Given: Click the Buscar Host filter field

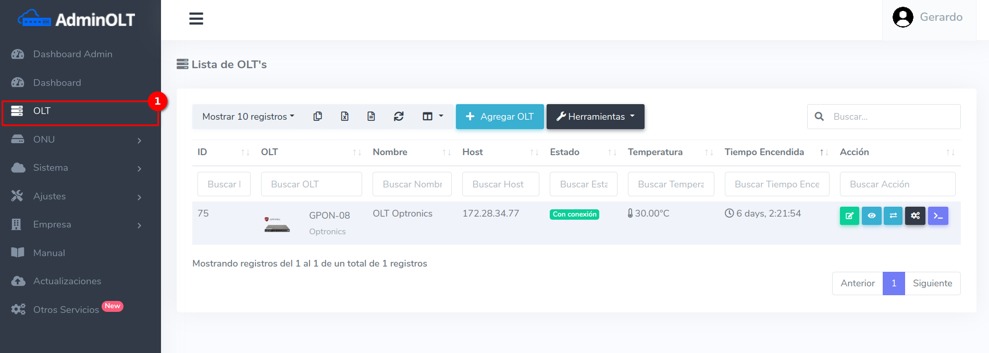Looking at the screenshot, I should click(x=500, y=184).
